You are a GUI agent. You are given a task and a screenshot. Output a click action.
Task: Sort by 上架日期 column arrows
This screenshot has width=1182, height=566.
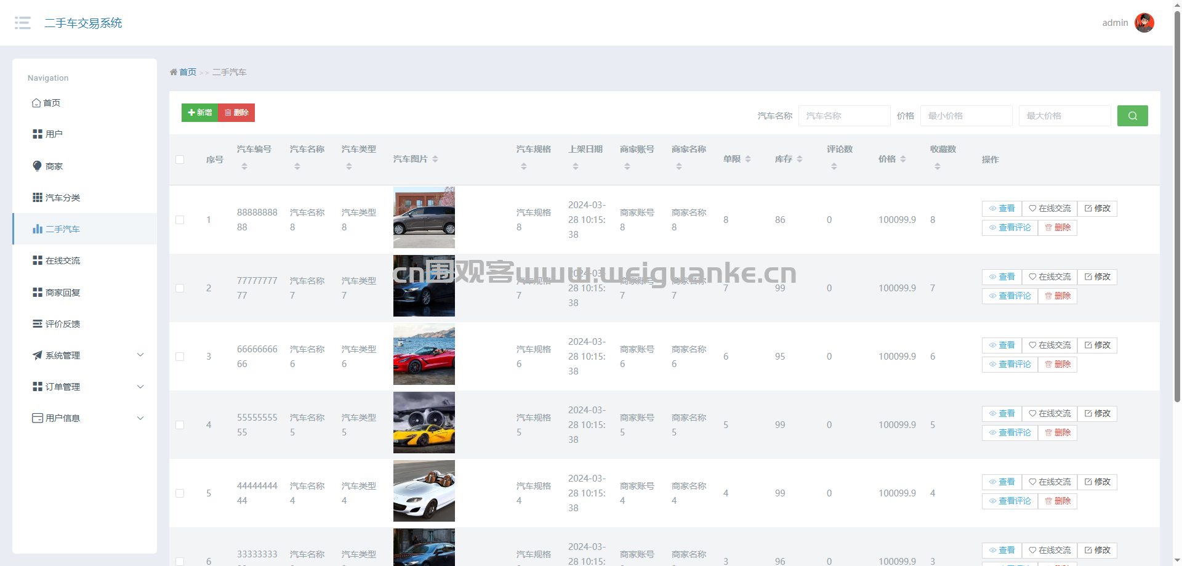click(576, 167)
